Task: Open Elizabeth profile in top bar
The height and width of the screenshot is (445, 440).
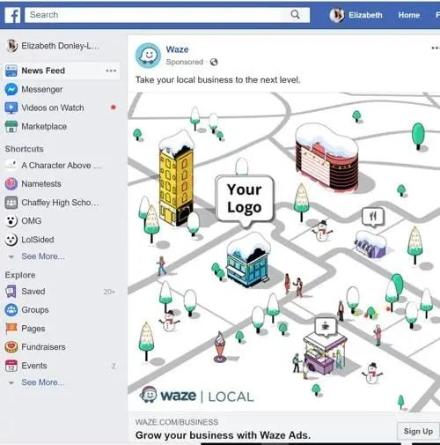Action: pyautogui.click(x=356, y=15)
